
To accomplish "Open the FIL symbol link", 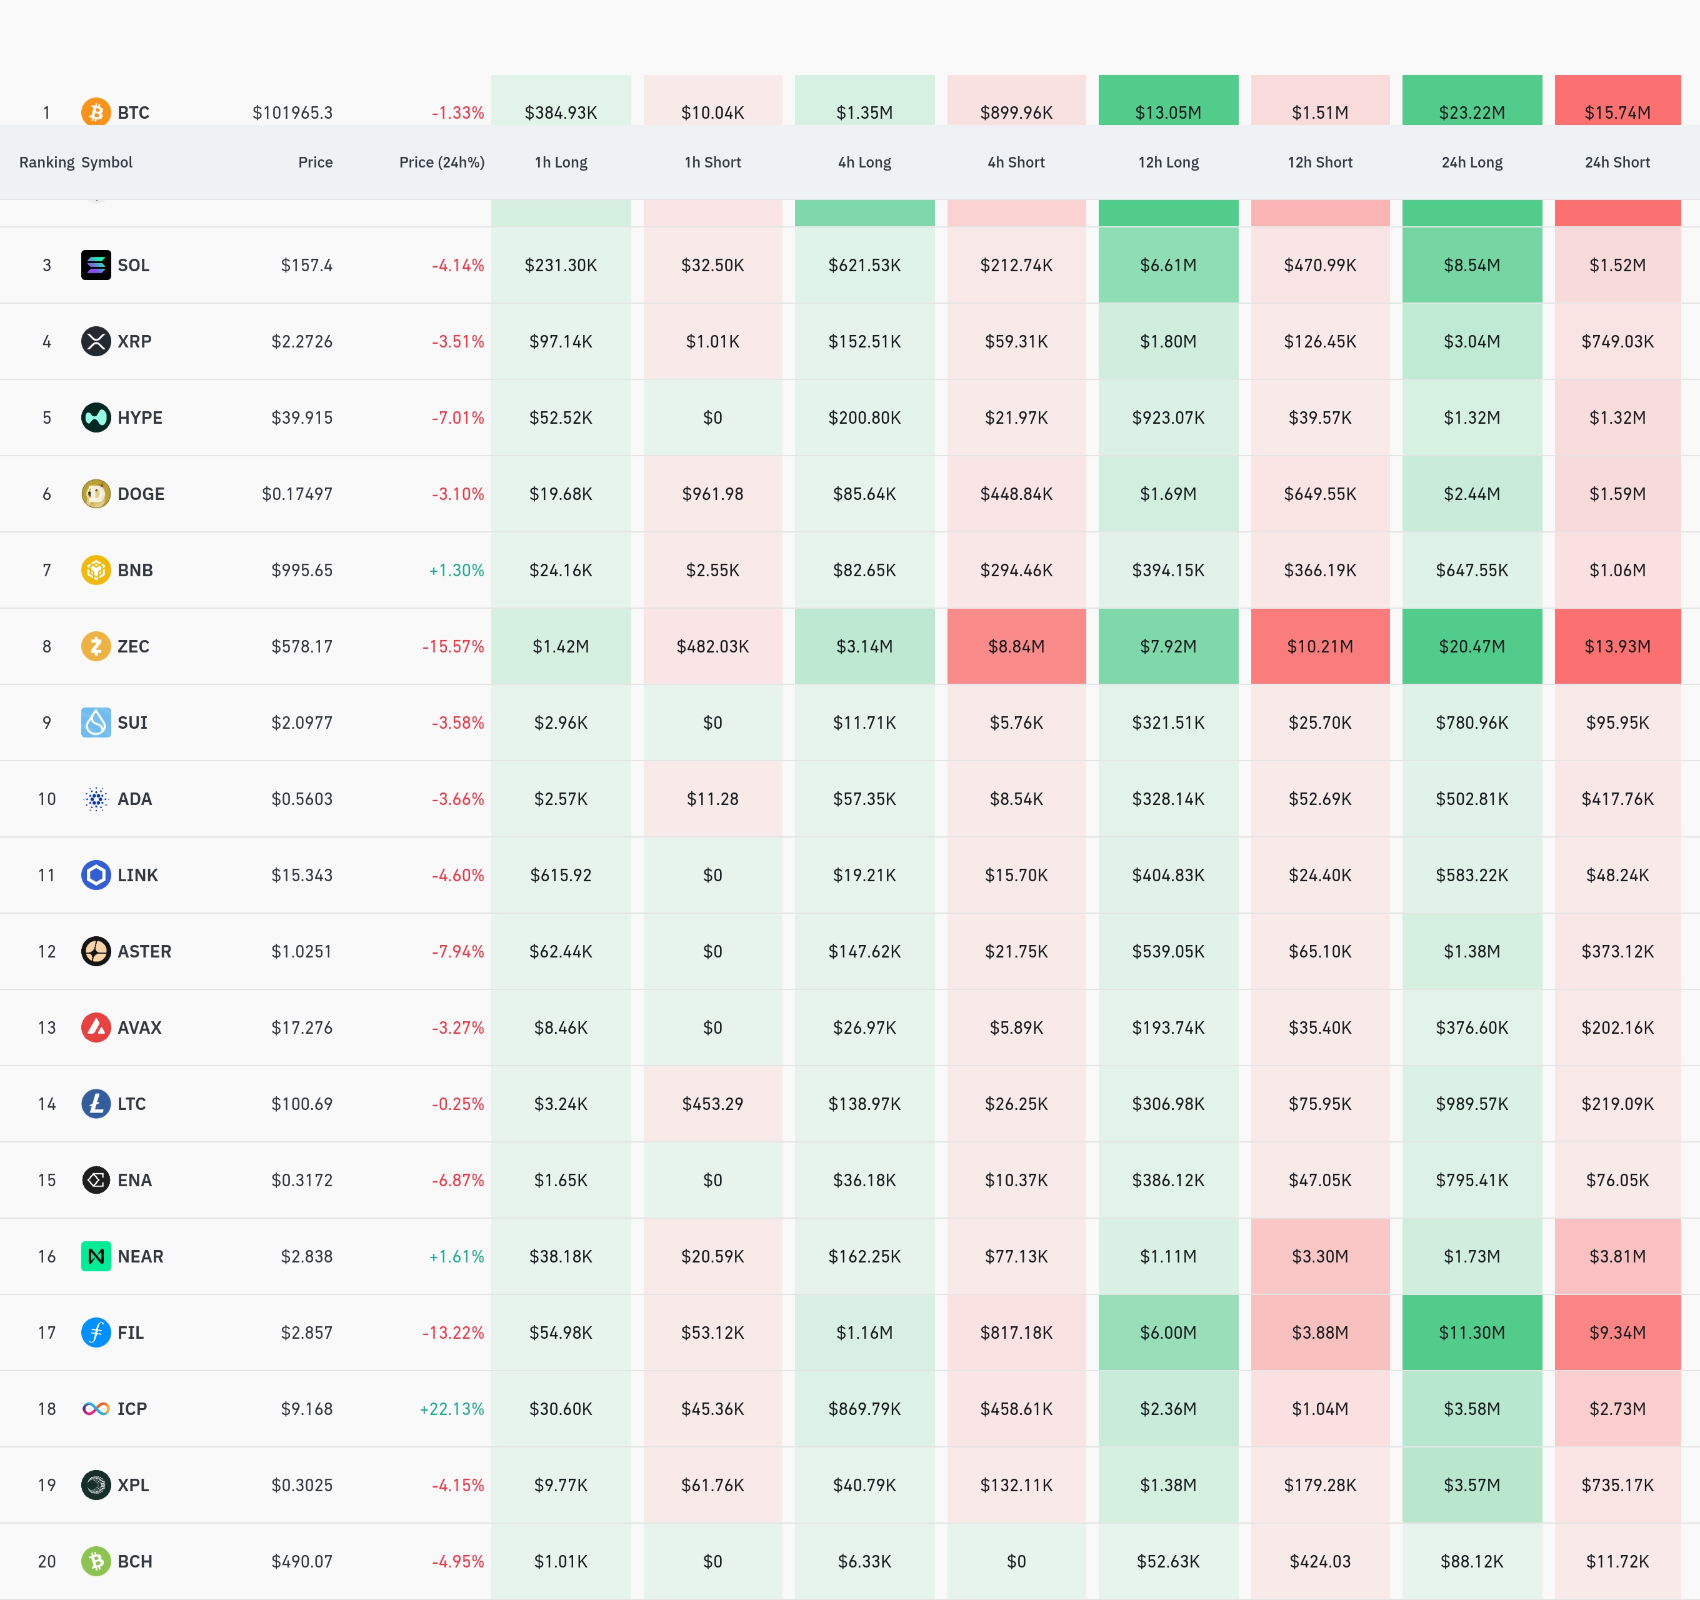I will [130, 1332].
